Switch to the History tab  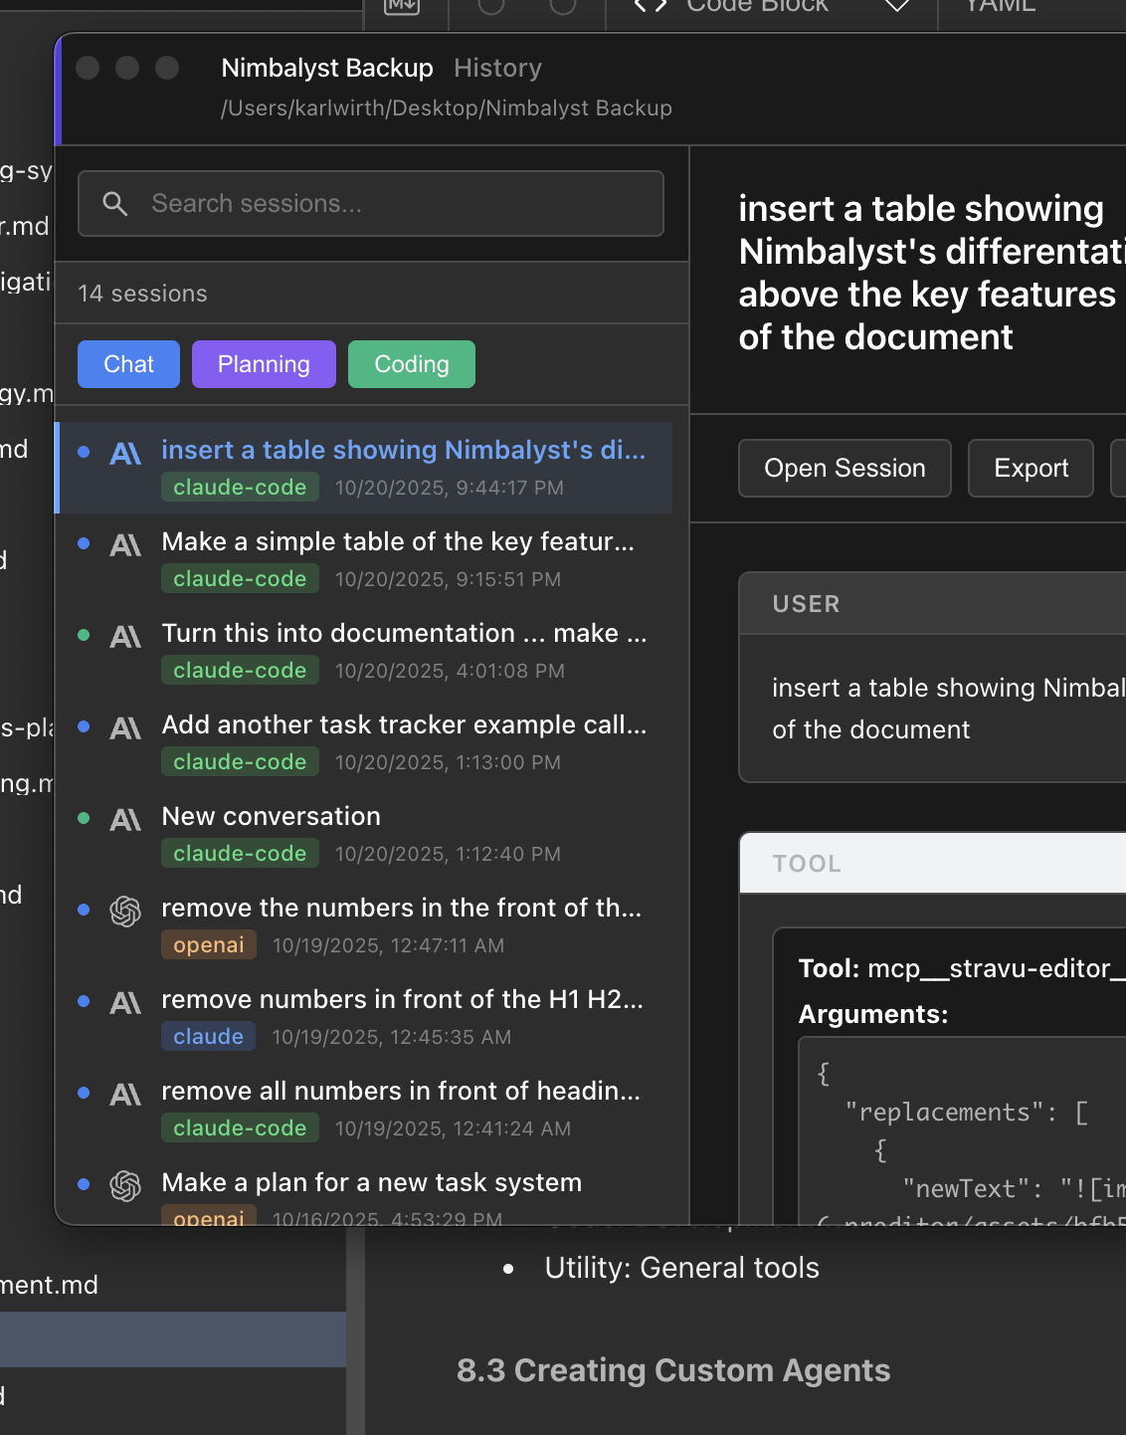(x=497, y=68)
